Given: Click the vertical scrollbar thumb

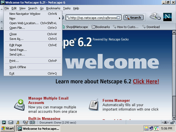Looking at the screenshot, I should [x=174, y=65].
